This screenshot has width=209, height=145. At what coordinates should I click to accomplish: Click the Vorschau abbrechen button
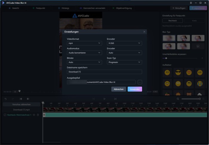point(21,105)
